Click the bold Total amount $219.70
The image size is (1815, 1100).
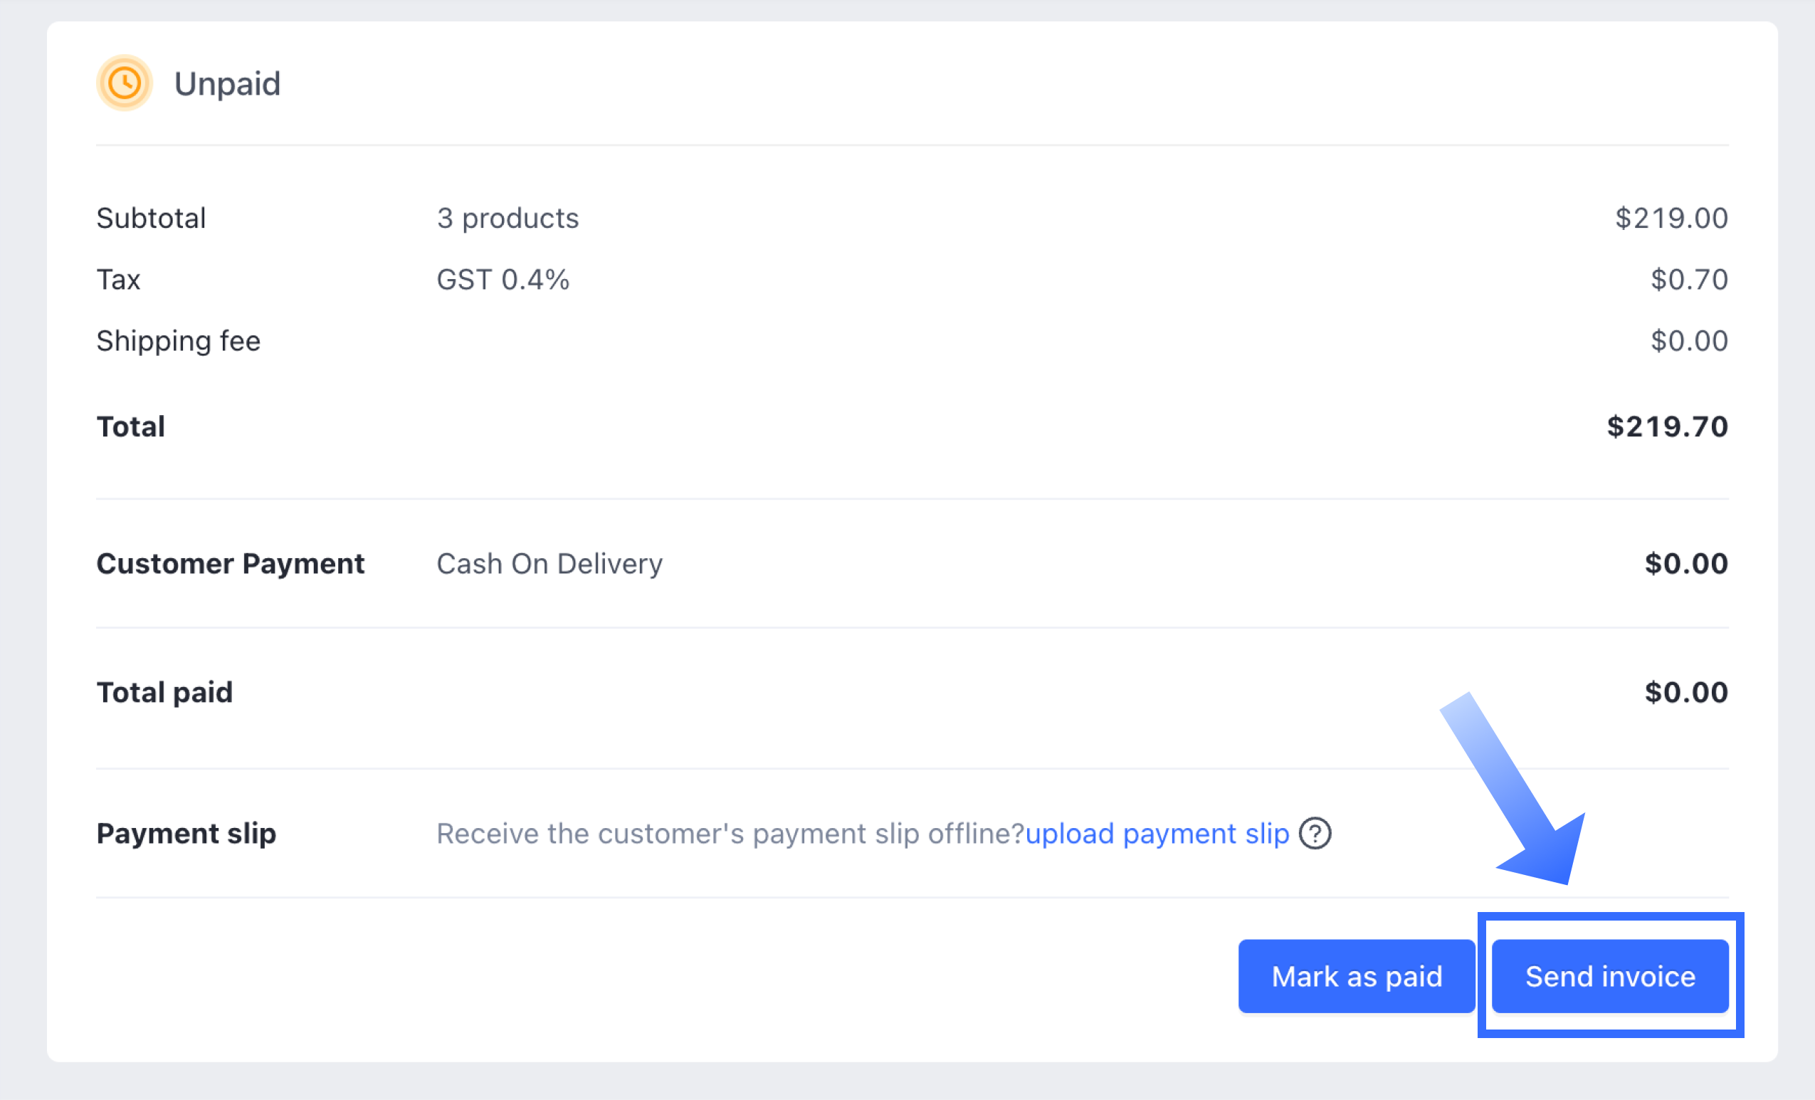pyautogui.click(x=1668, y=426)
